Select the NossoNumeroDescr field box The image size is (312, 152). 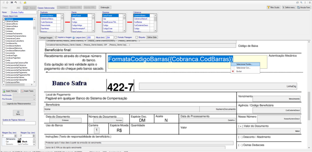tap(279, 119)
